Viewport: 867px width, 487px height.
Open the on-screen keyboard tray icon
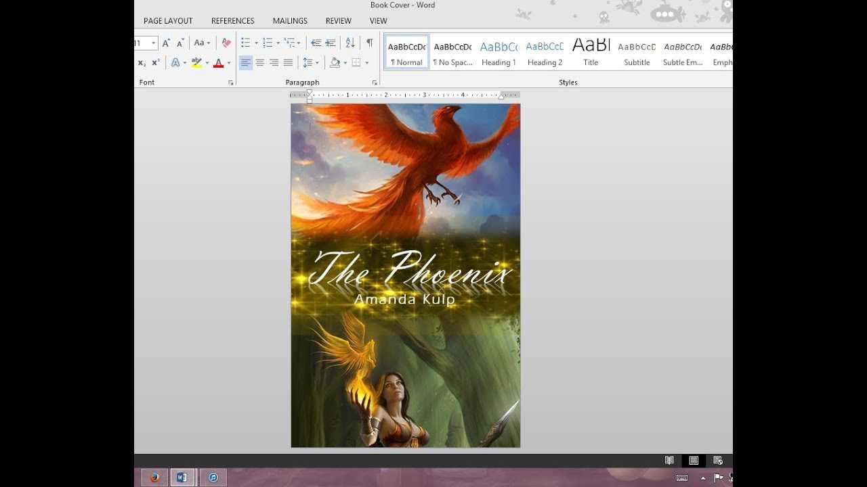point(682,478)
